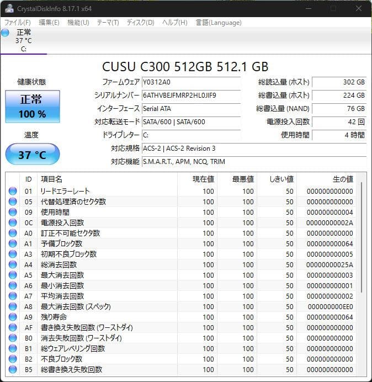
Task: Click the status orb for row 09 使用時間
Action: [13, 212]
